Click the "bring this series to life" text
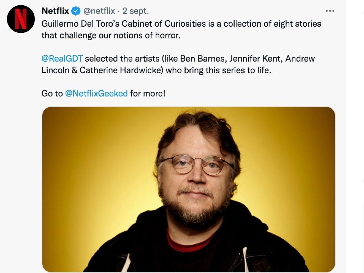 (227, 70)
